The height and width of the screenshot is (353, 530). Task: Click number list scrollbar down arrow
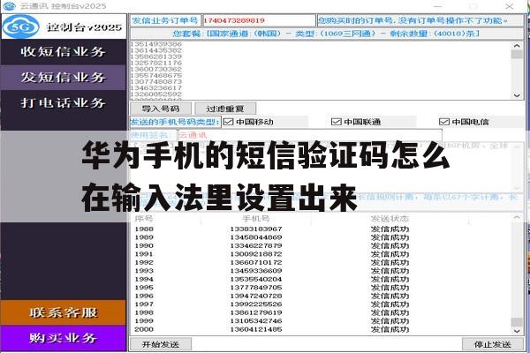pyautogui.click(x=517, y=95)
